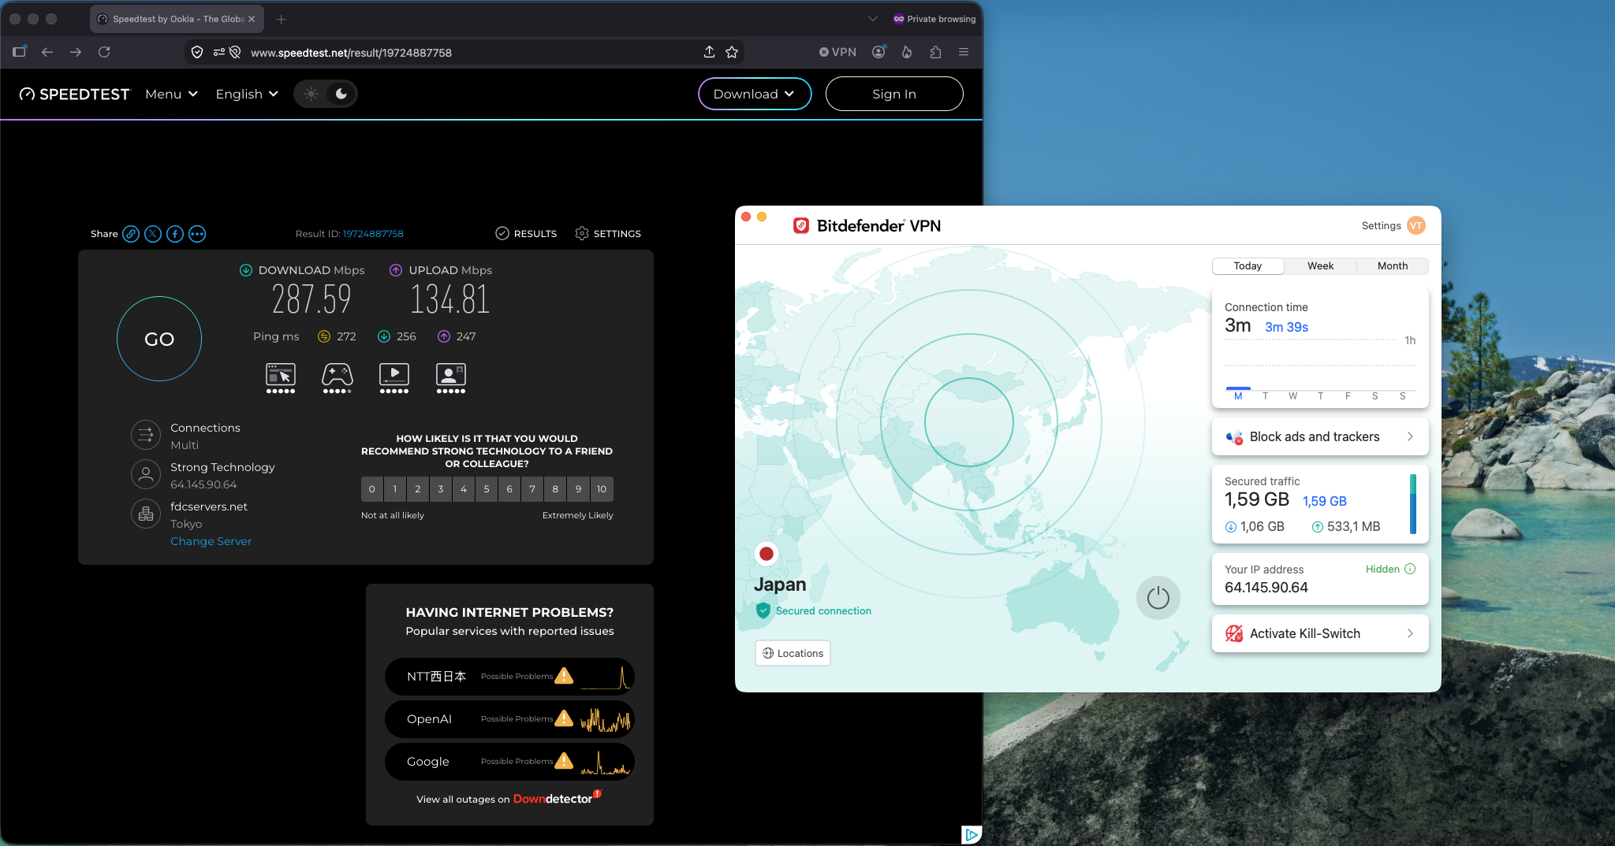Viewport: 1615px width, 846px height.
Task: Click the VPN power disconnect button
Action: tap(1158, 598)
